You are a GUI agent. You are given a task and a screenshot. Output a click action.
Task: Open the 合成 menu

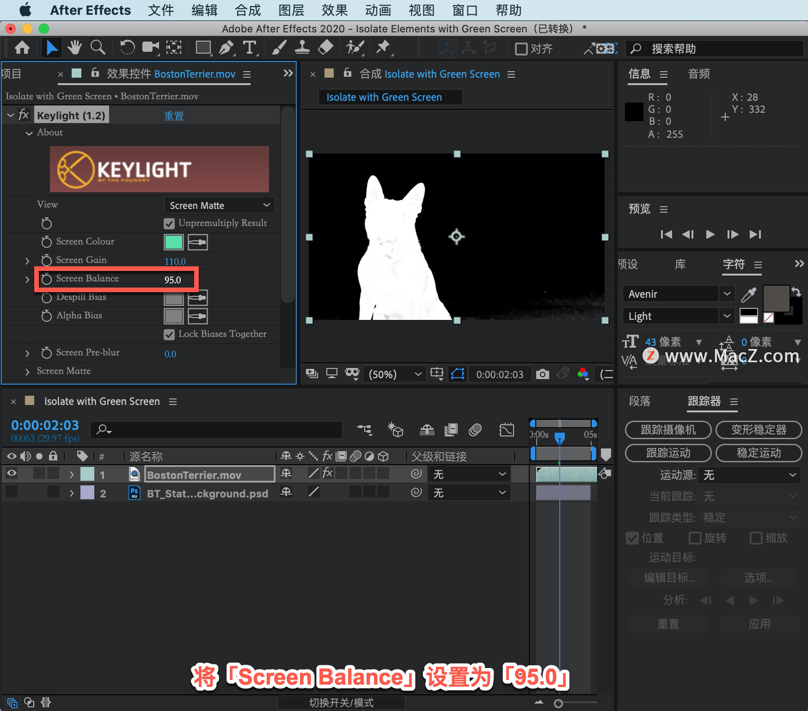[248, 10]
